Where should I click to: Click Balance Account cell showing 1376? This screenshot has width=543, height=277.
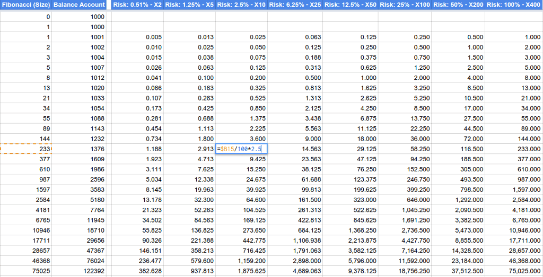click(80, 149)
